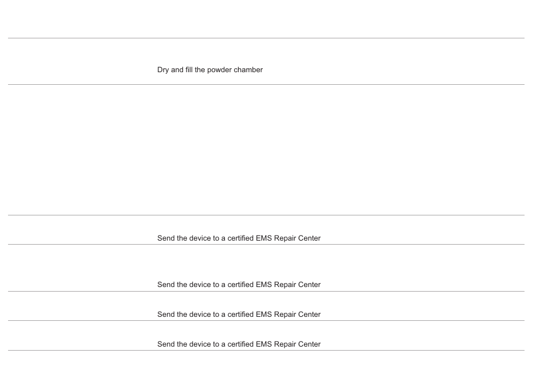Click 'Send' in the second repair line
The image size is (545, 381).
[166, 285]
